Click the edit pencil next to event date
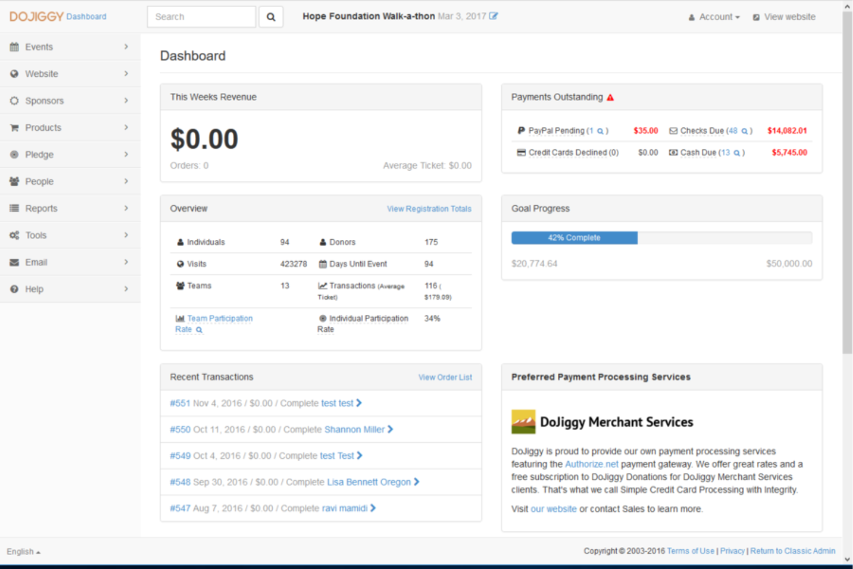 point(493,16)
